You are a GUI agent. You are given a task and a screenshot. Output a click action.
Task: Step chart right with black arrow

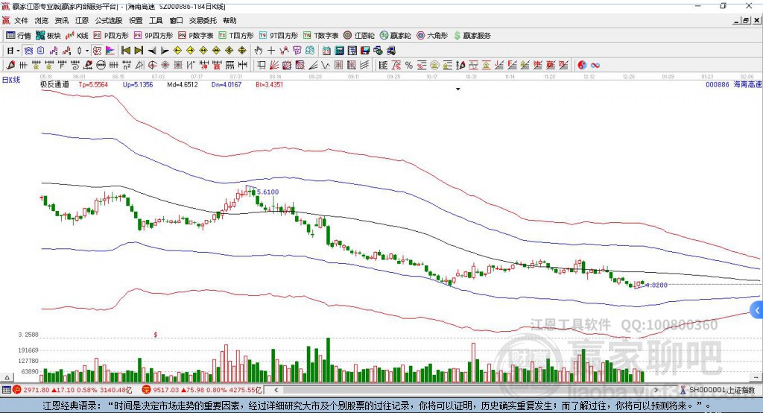click(x=165, y=51)
